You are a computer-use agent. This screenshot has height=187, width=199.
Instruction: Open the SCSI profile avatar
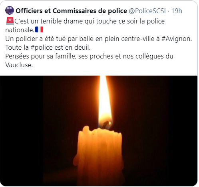click(x=10, y=10)
